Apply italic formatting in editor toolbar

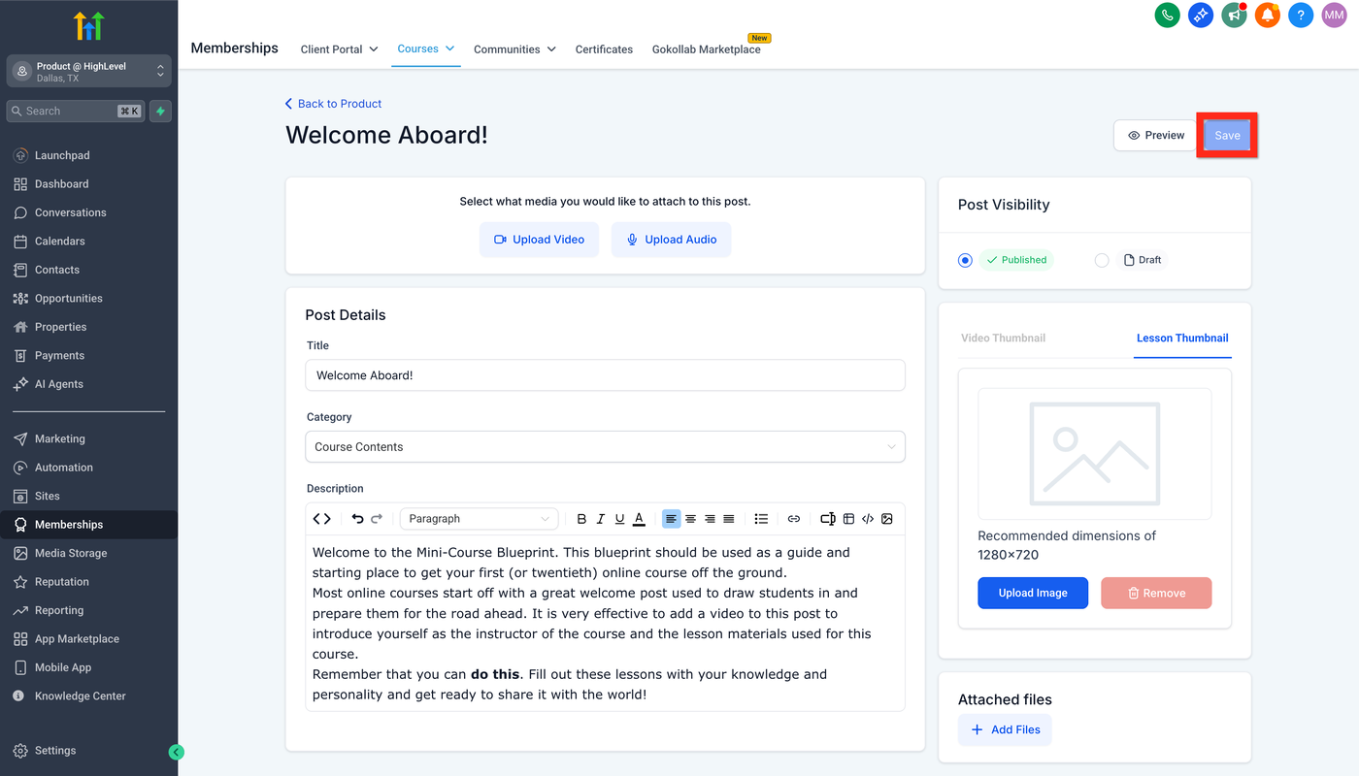click(x=601, y=519)
